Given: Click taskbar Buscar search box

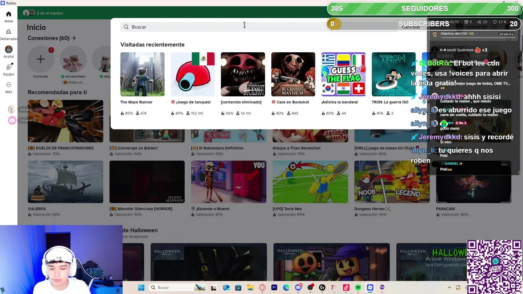Looking at the screenshot, I should tap(177, 287).
